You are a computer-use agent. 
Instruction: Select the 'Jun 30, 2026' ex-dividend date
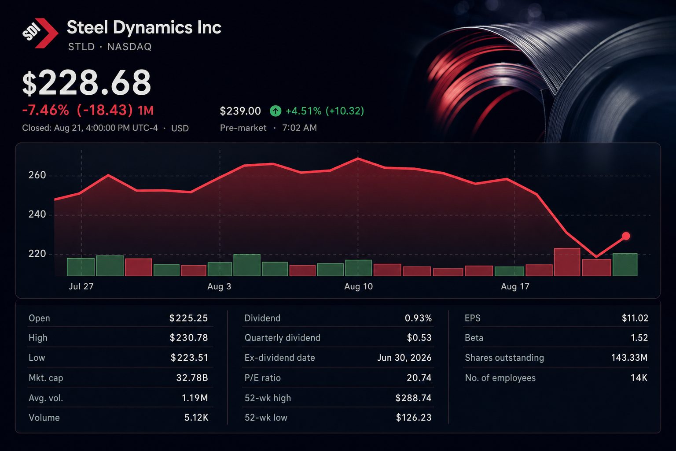pos(404,358)
